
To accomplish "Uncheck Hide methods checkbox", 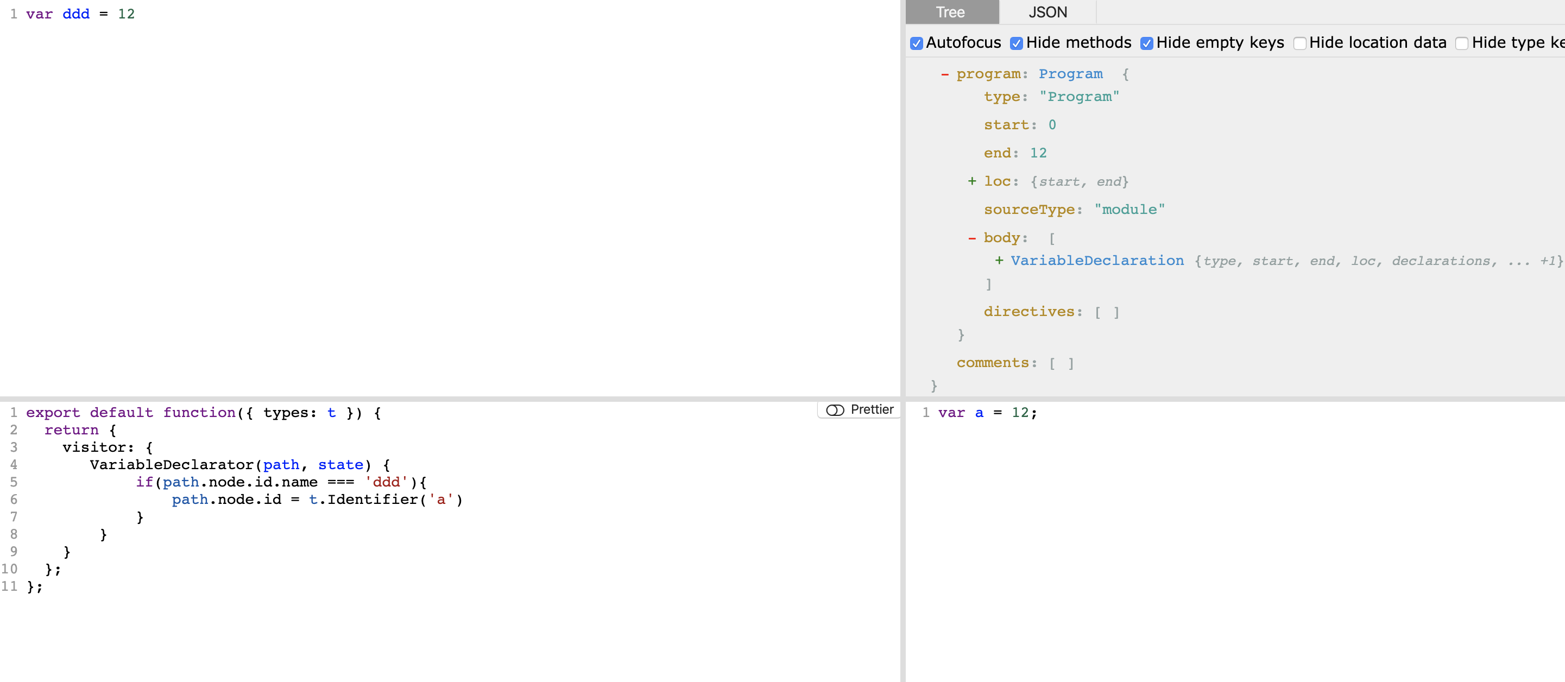I will coord(1017,43).
